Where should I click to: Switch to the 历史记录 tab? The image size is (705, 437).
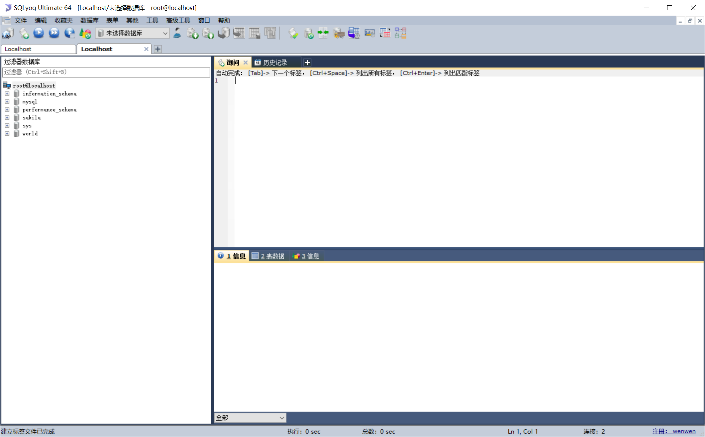coord(274,63)
